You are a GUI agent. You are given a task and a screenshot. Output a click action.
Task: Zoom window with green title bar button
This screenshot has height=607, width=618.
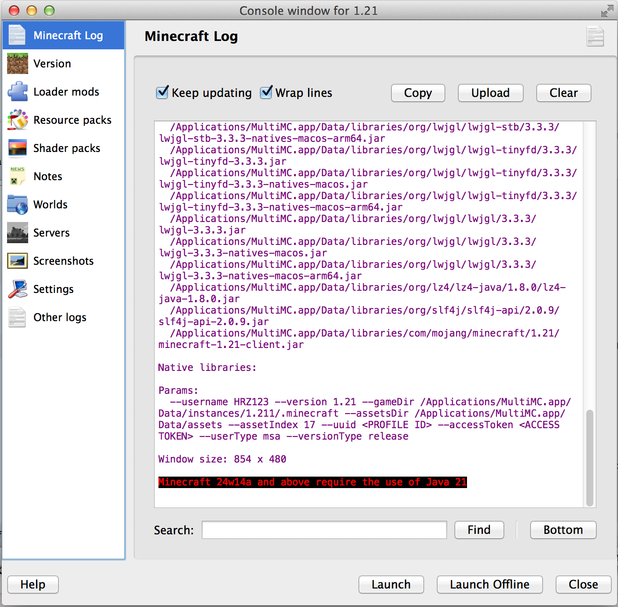(x=49, y=11)
